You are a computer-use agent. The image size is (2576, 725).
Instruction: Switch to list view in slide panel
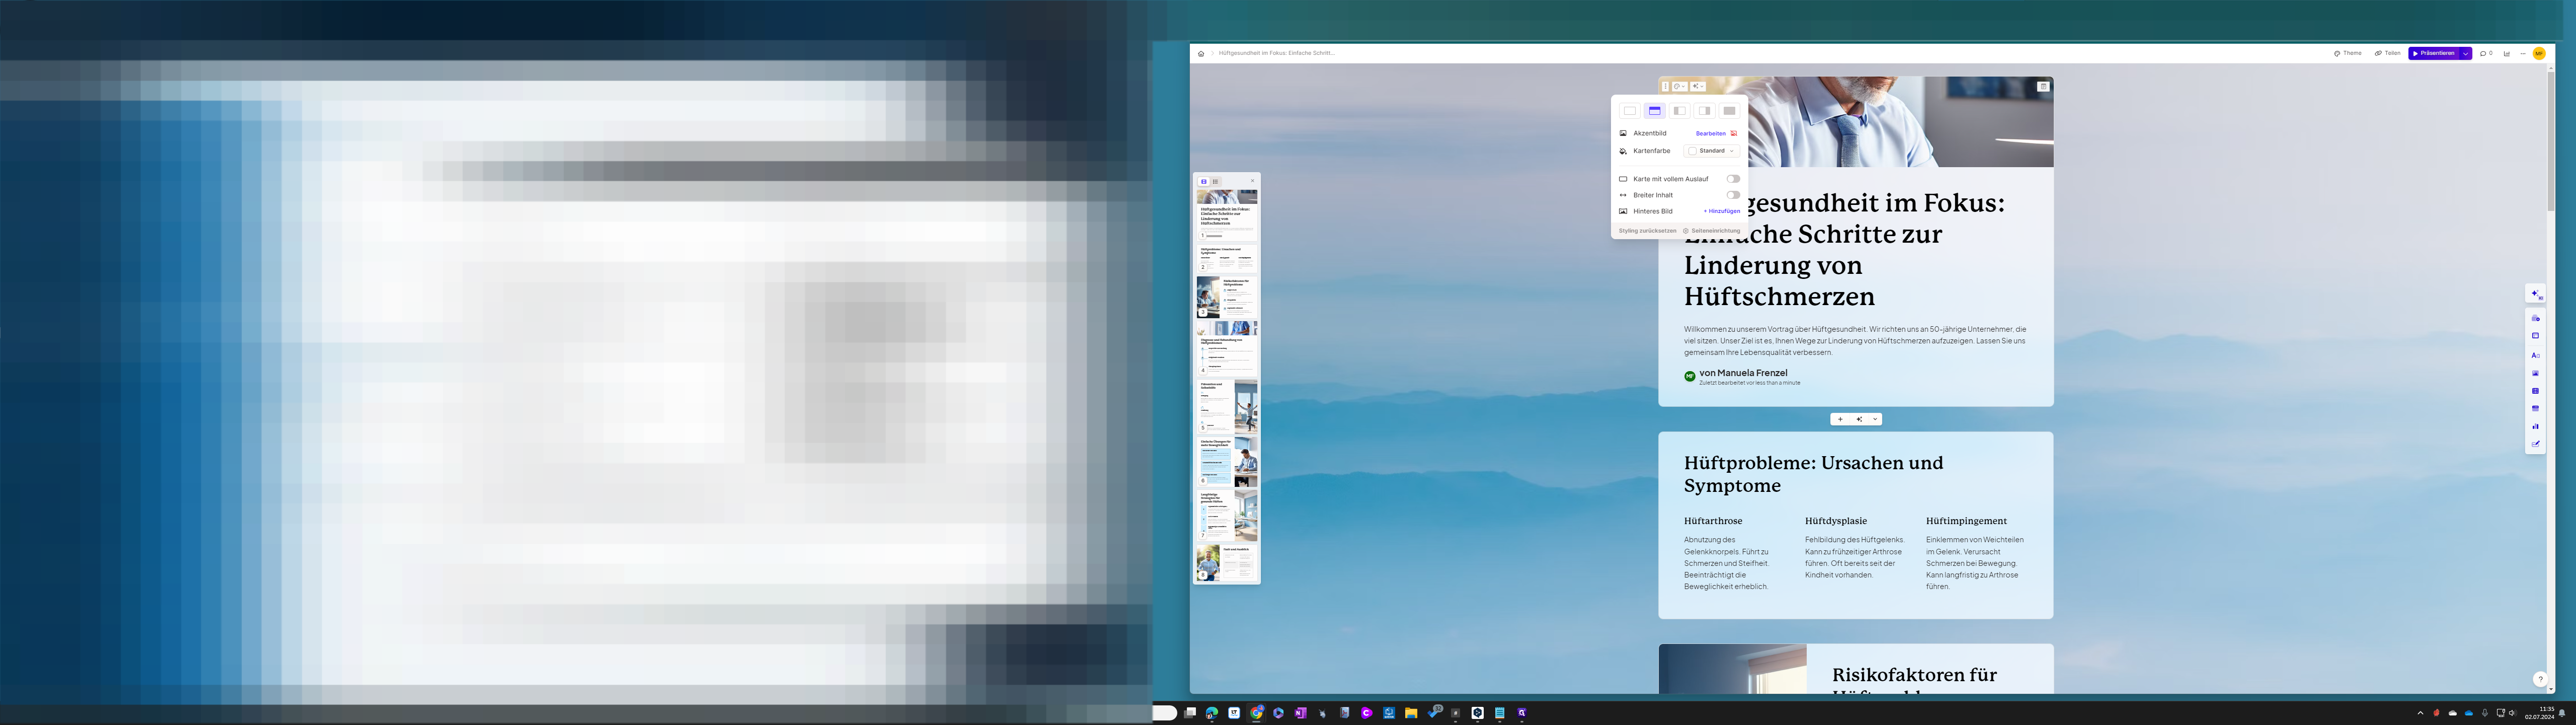tap(1216, 181)
